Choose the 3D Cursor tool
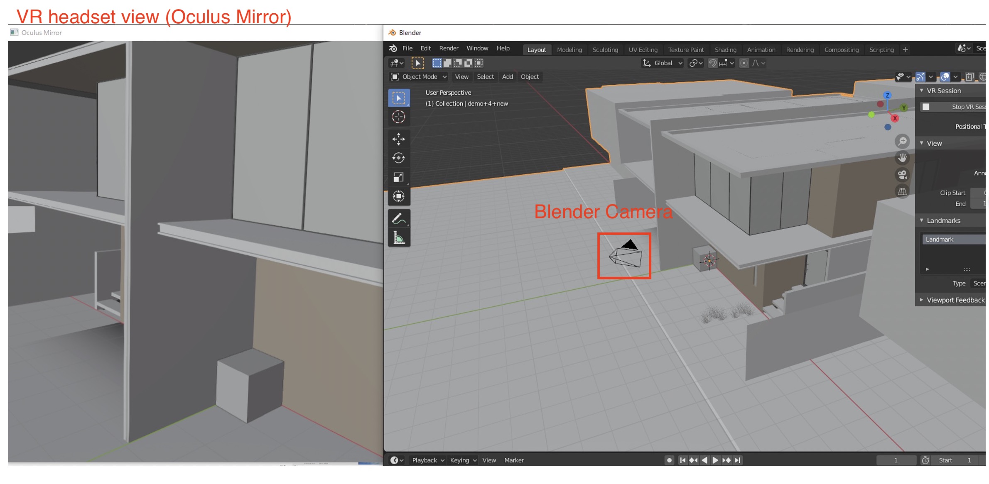989x484 pixels. [x=399, y=117]
